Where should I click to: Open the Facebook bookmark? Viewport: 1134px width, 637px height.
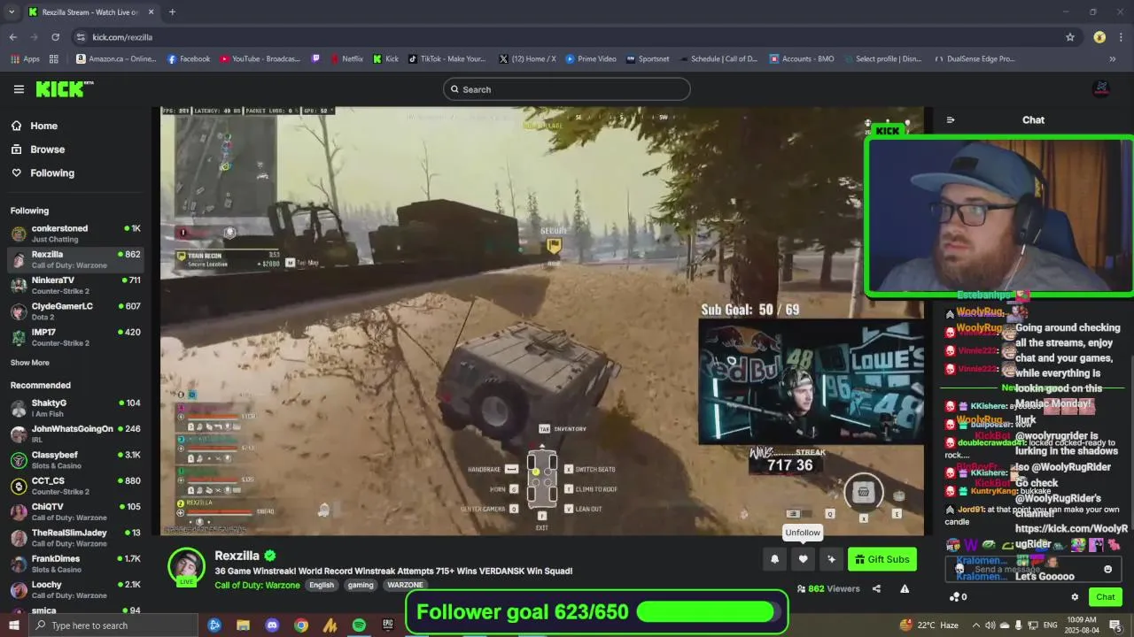188,59
